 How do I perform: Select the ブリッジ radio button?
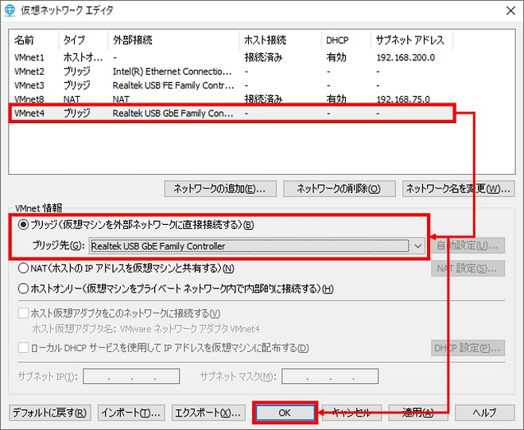tap(23, 225)
